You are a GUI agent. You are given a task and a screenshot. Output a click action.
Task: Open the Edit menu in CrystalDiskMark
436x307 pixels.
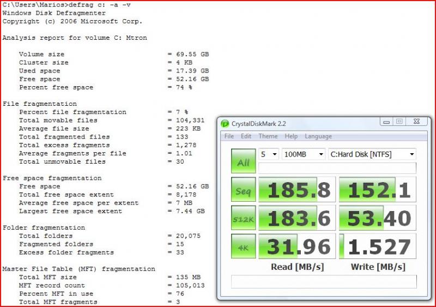246,136
